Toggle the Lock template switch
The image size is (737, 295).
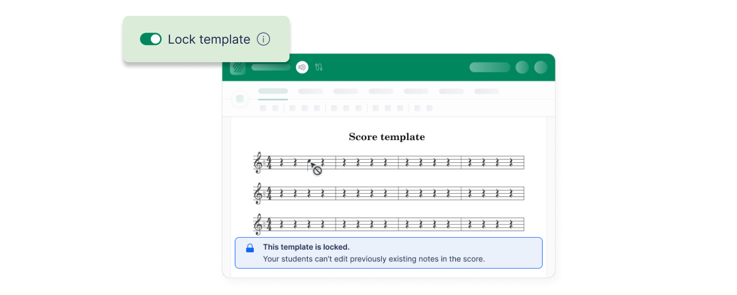(151, 39)
